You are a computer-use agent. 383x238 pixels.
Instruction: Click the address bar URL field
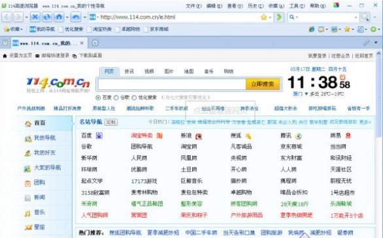(x=178, y=17)
